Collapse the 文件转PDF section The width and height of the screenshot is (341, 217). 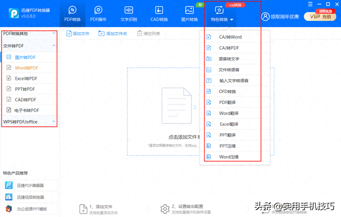point(29,46)
